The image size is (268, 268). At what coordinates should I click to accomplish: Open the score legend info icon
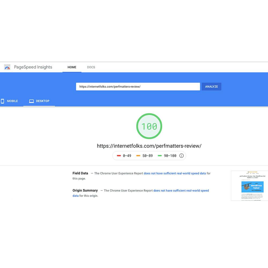pyautogui.click(x=181, y=155)
